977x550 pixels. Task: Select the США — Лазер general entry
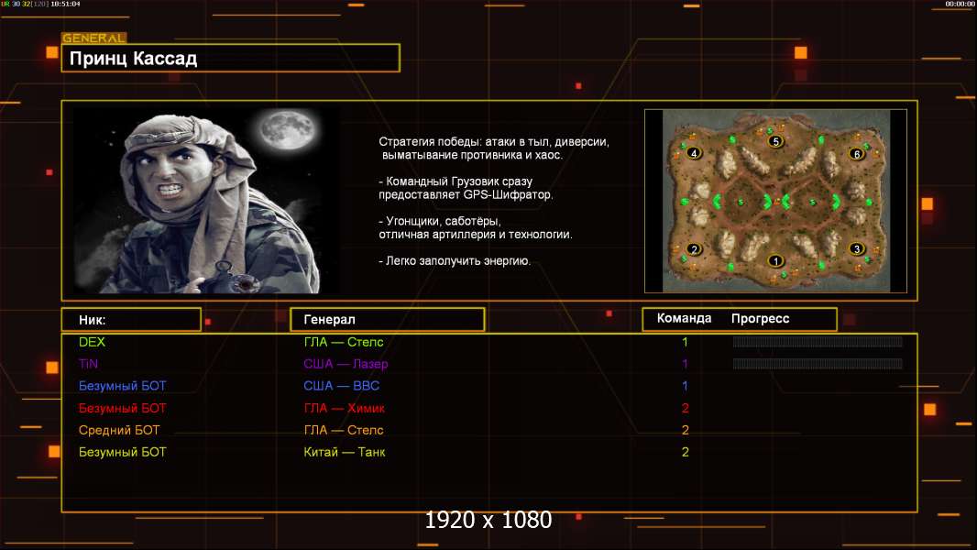tap(346, 364)
